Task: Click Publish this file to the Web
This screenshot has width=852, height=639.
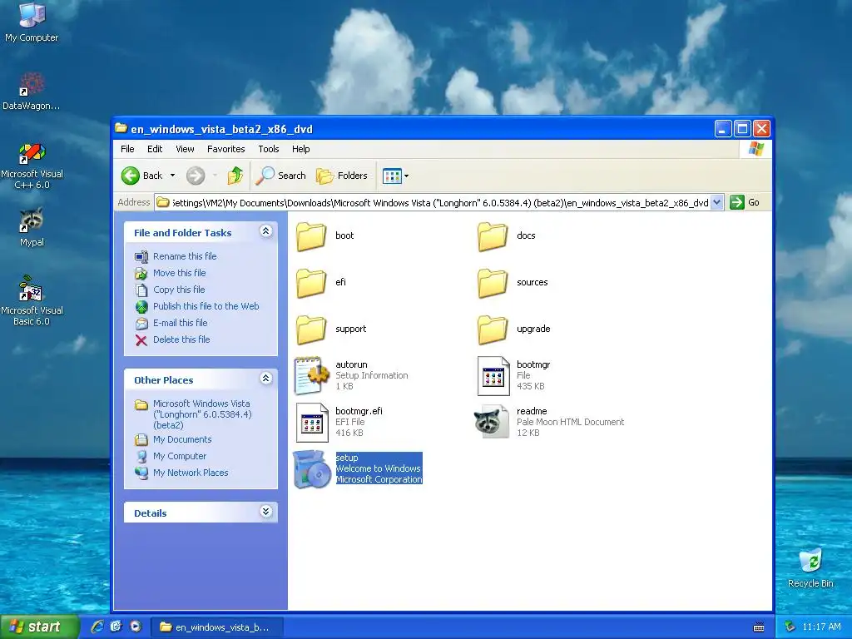Action: (206, 306)
